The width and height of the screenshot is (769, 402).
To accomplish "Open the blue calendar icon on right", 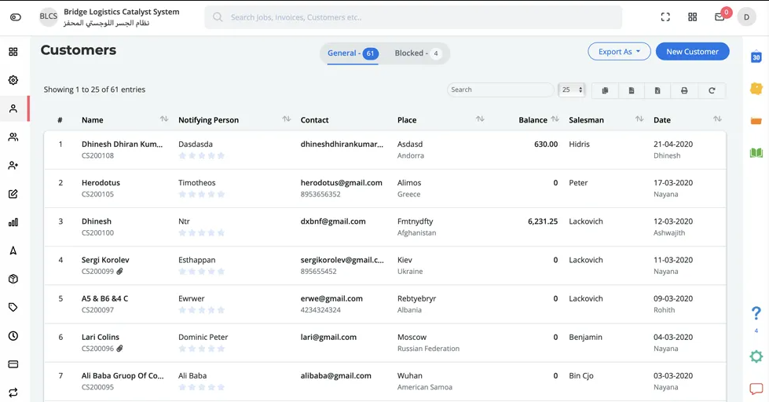I will [x=756, y=57].
